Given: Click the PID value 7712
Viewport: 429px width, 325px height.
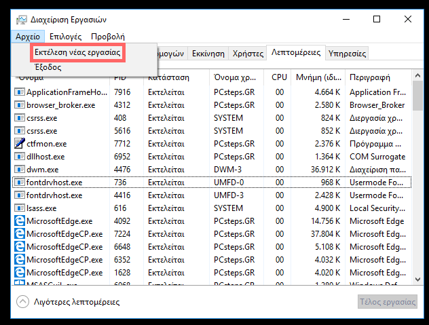Looking at the screenshot, I should [x=122, y=144].
